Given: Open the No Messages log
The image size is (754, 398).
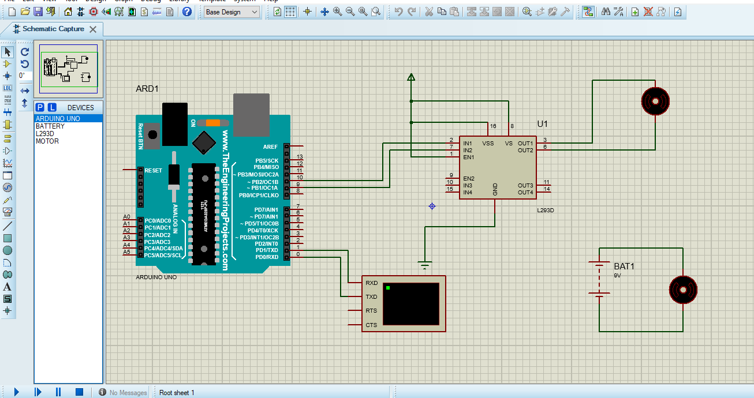Looking at the screenshot, I should [123, 393].
